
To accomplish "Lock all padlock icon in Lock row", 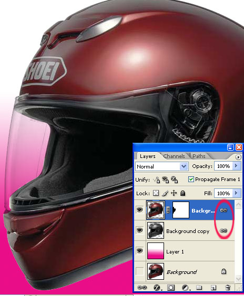I will coord(182,193).
